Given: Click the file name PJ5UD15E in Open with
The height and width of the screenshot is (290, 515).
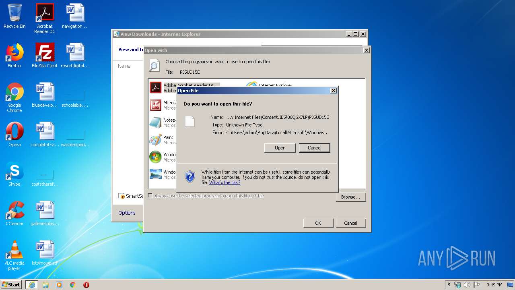Looking at the screenshot, I should click(x=190, y=72).
